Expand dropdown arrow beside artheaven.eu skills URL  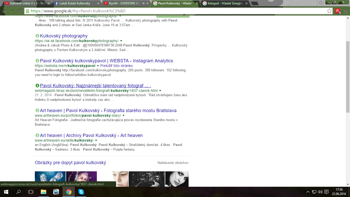96,141
